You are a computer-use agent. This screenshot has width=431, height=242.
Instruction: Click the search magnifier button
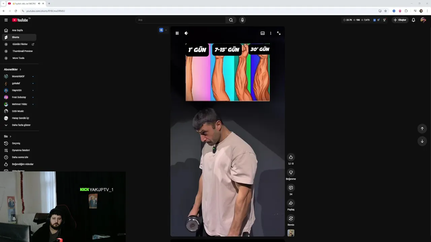tap(231, 20)
